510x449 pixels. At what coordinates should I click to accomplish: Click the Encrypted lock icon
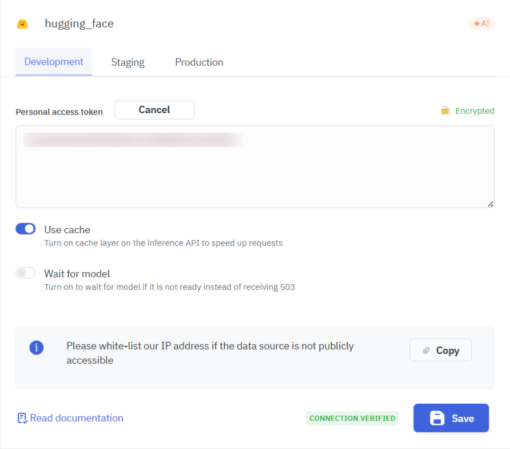445,110
